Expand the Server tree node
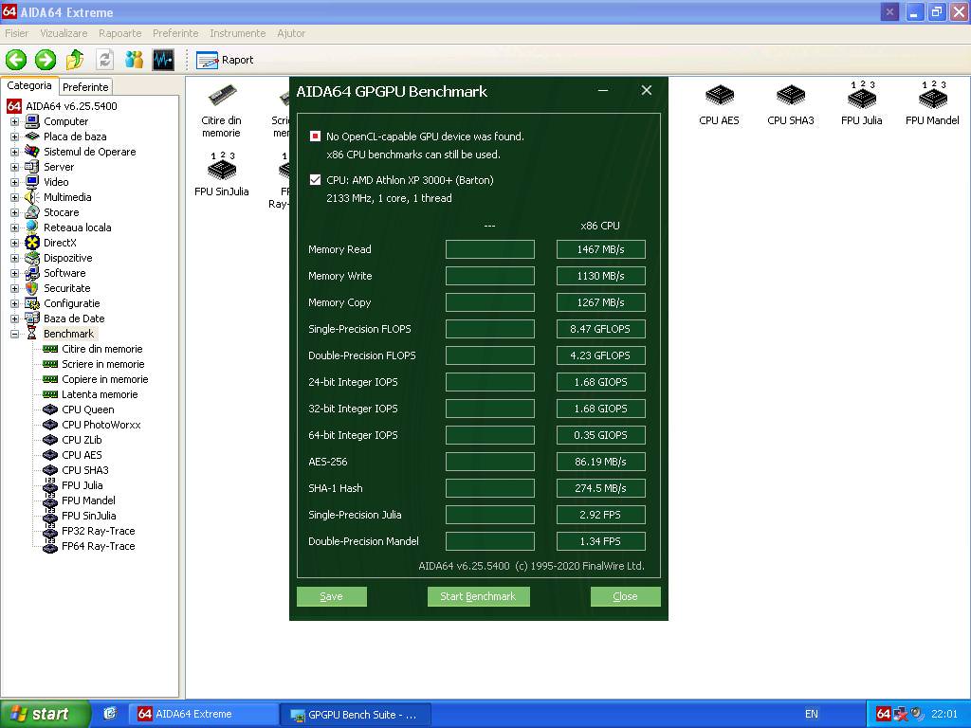This screenshot has height=728, width=971. (x=14, y=167)
